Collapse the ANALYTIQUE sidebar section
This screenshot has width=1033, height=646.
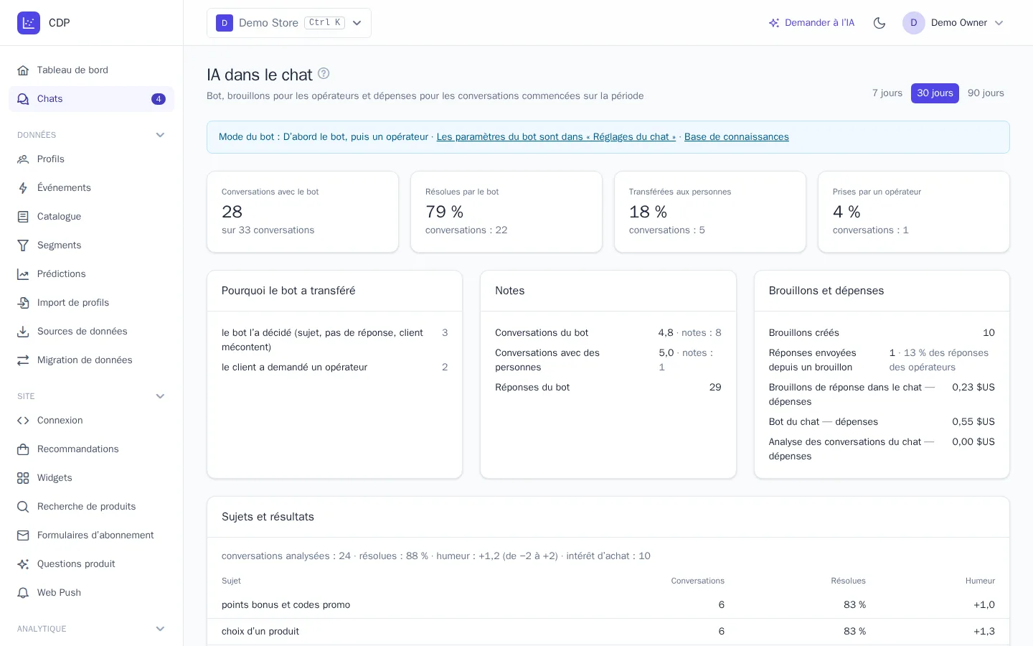click(x=160, y=629)
